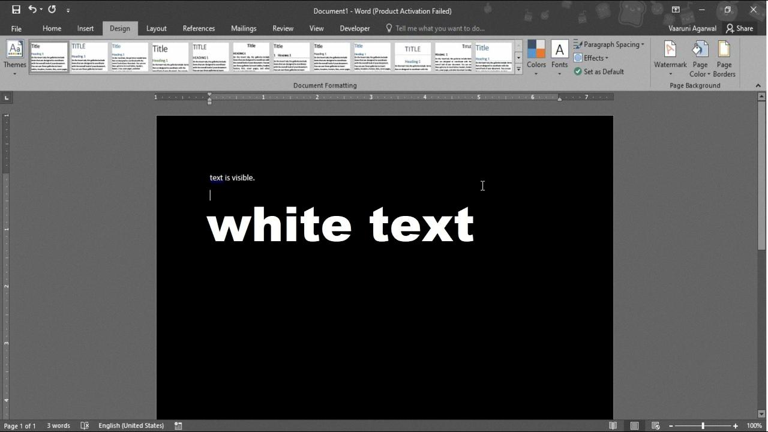Viewport: 768px width, 432px height.
Task: Click the Themes button
Action: (14, 59)
